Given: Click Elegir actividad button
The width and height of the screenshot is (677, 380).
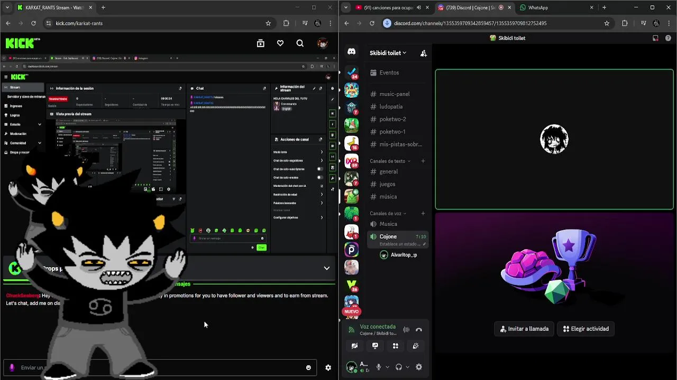Looking at the screenshot, I should (585, 329).
